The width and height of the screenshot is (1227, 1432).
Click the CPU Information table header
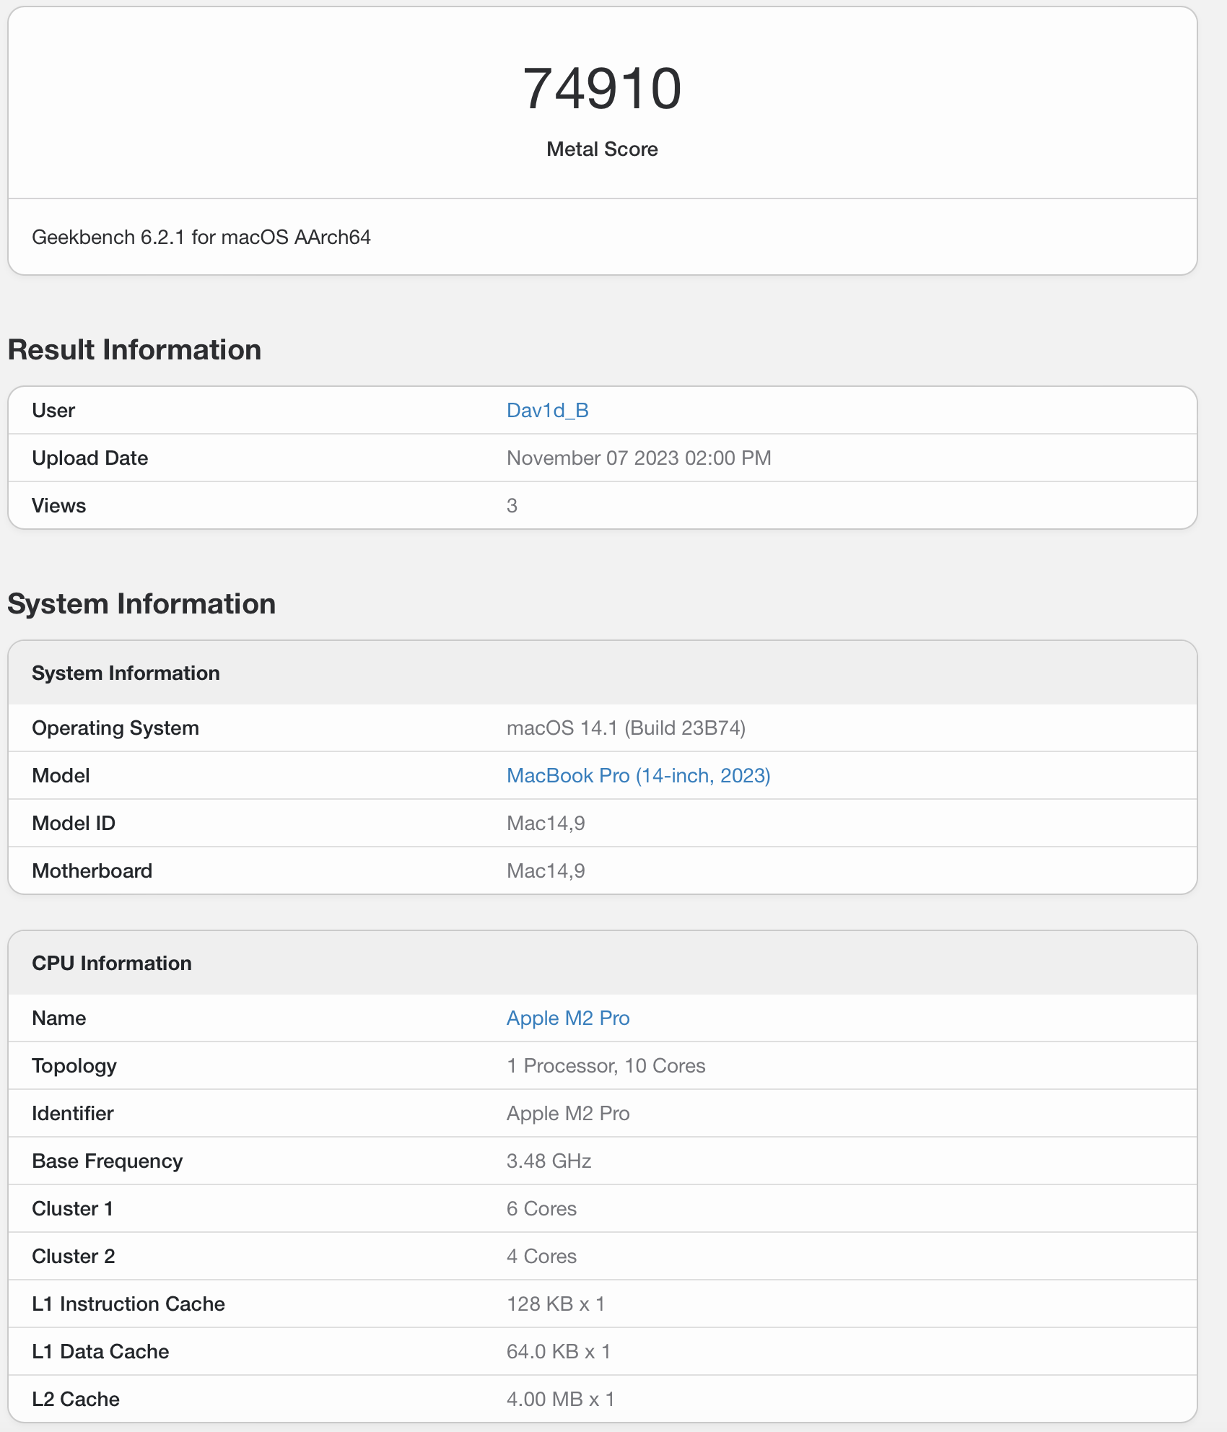[112, 963]
